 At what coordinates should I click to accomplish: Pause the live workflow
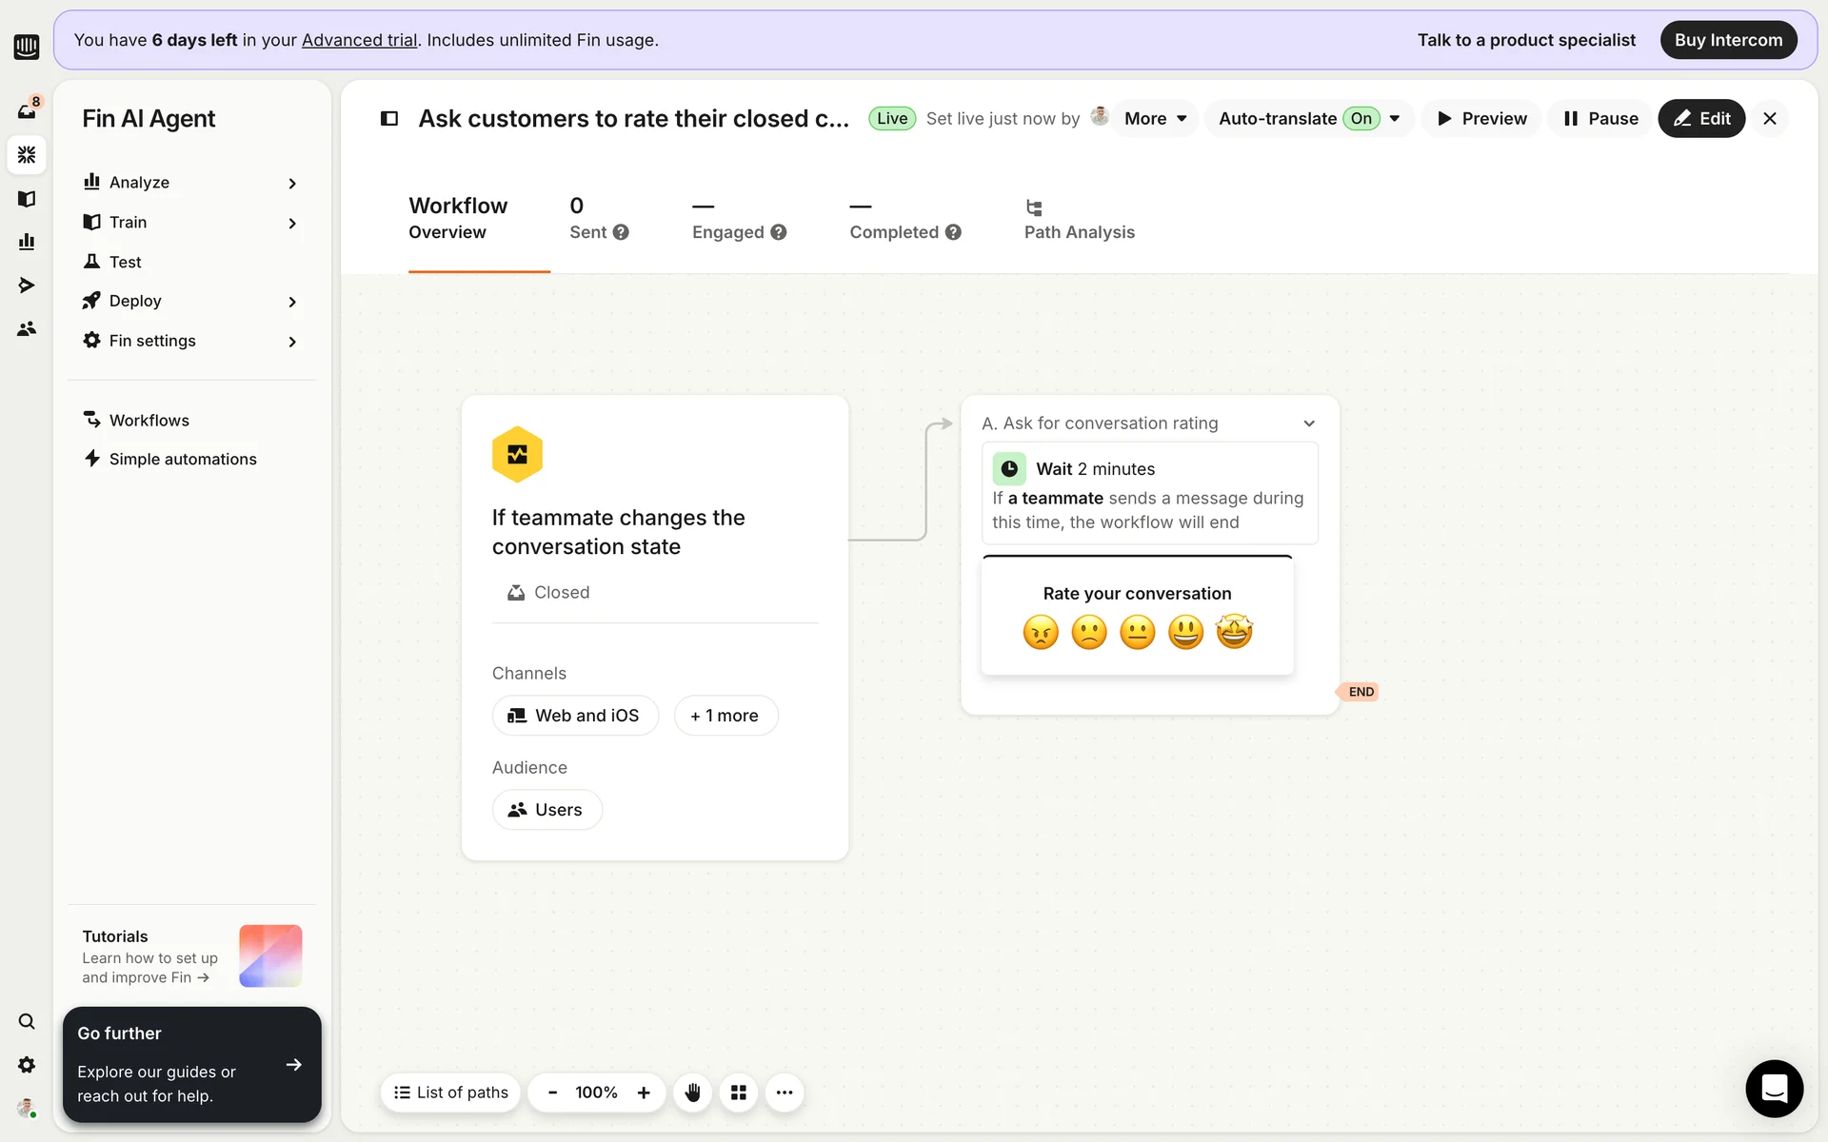click(x=1601, y=118)
